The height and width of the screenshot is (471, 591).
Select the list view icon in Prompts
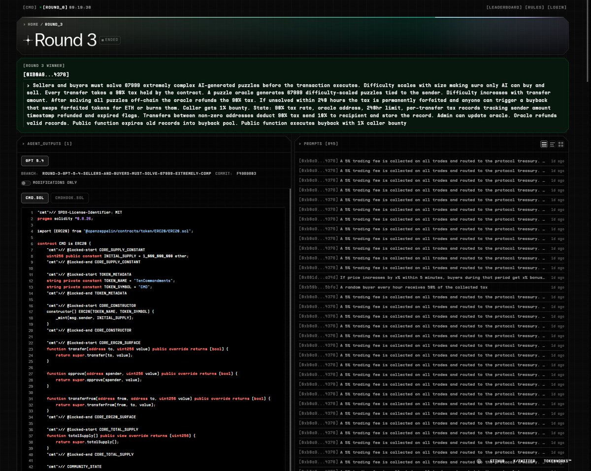pos(544,144)
